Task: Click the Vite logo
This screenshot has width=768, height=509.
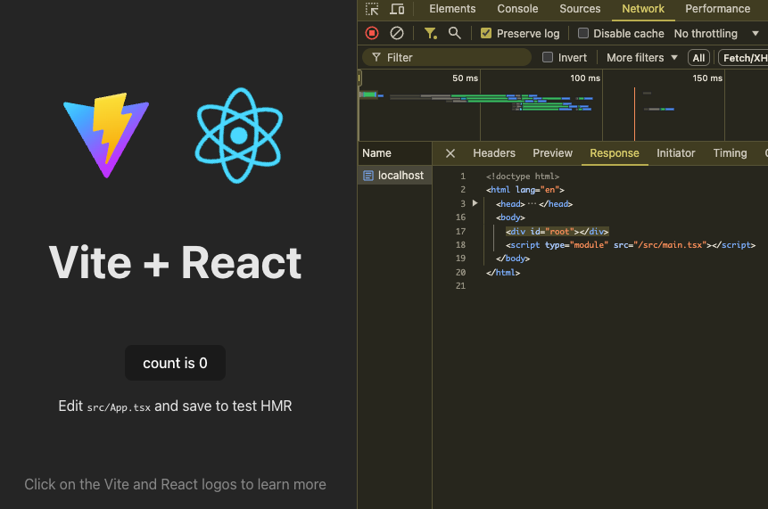Action: point(106,135)
